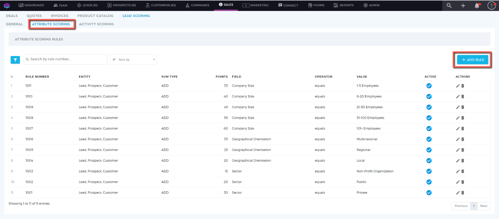
Task: Edit rule 1008 with pencil icon
Action: pos(458,118)
